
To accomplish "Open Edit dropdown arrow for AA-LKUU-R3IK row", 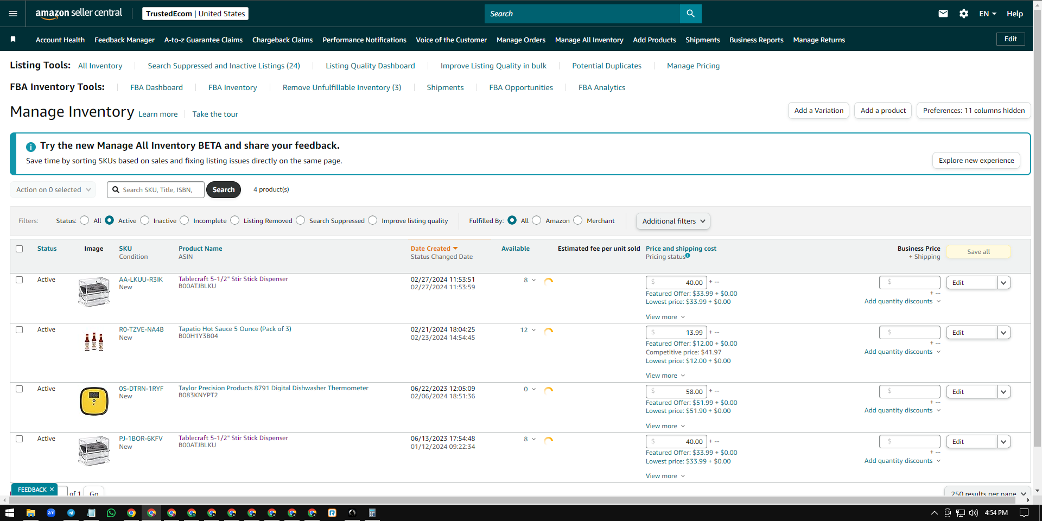I will [x=1004, y=283].
